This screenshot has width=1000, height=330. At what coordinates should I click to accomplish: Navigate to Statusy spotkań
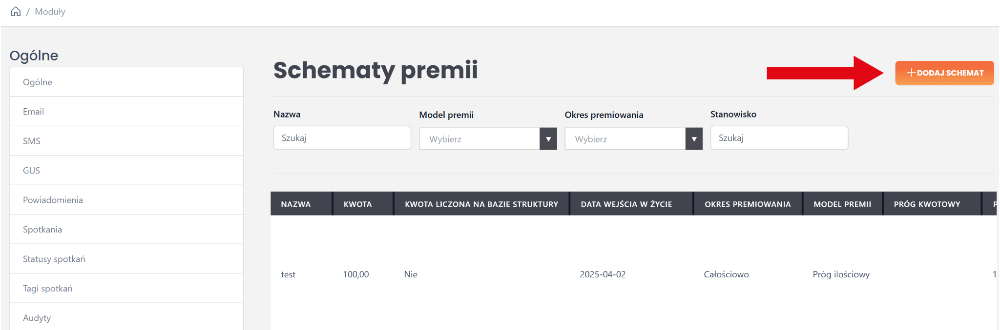(54, 259)
